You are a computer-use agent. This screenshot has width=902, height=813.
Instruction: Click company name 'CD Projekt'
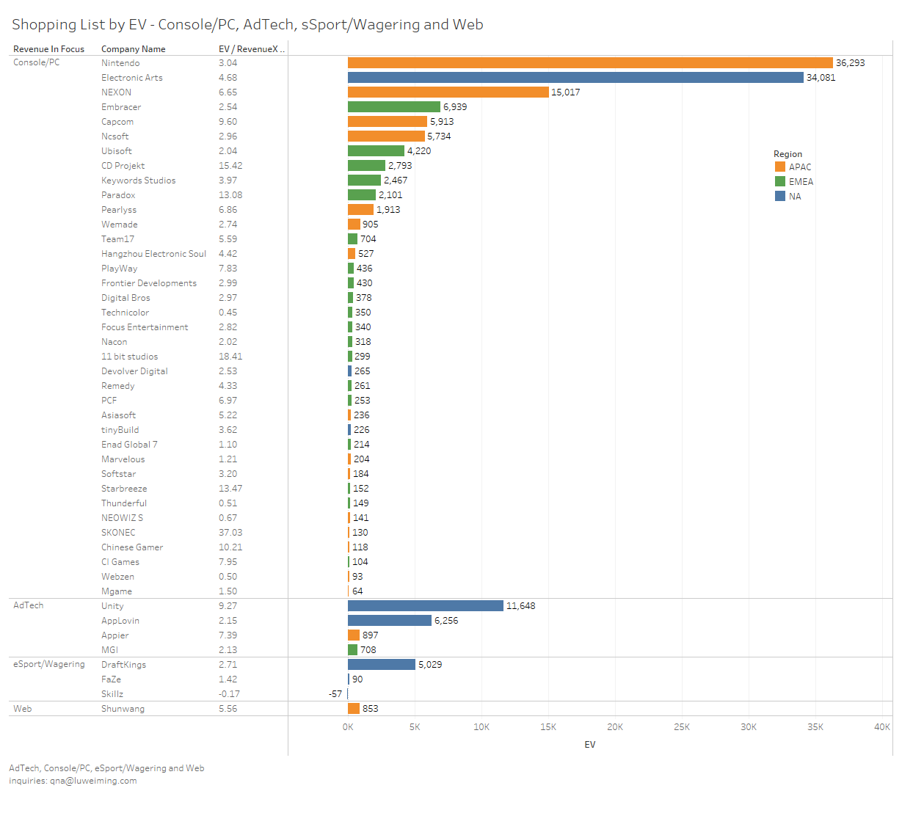[123, 166]
